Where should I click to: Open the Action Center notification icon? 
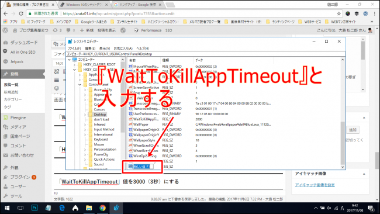pos(371,208)
